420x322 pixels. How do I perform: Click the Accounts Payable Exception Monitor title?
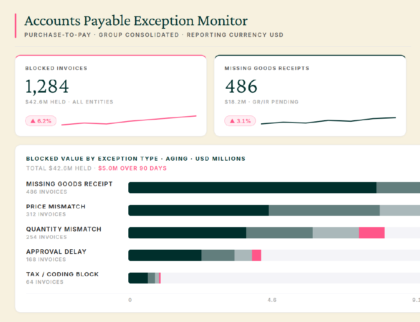pyautogui.click(x=136, y=21)
